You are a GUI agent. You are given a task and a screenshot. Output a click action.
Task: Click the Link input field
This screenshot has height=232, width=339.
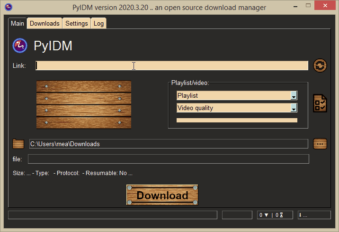(172, 65)
